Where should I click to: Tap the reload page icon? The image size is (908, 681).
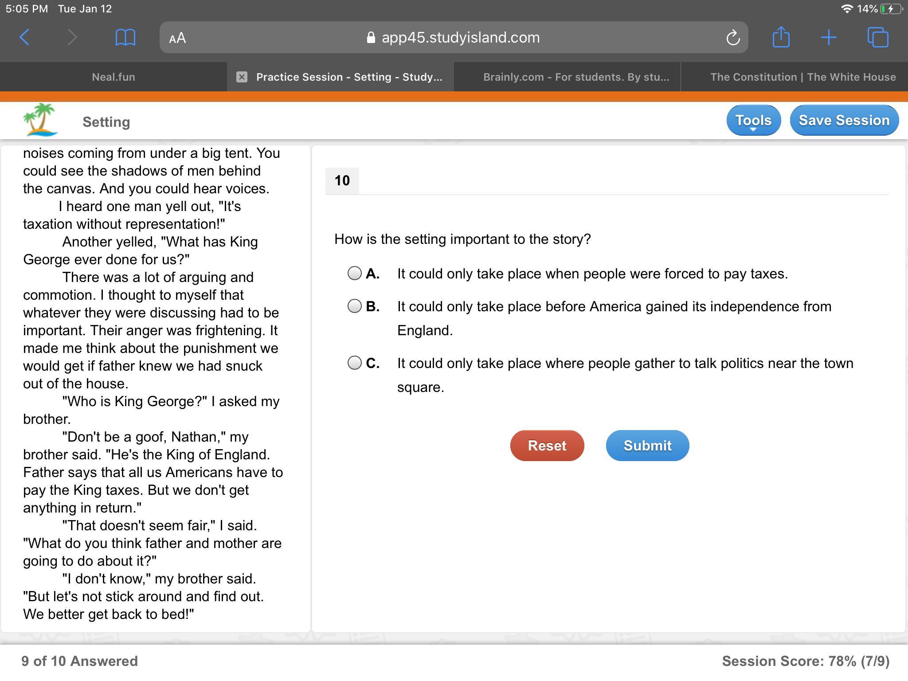[732, 38]
